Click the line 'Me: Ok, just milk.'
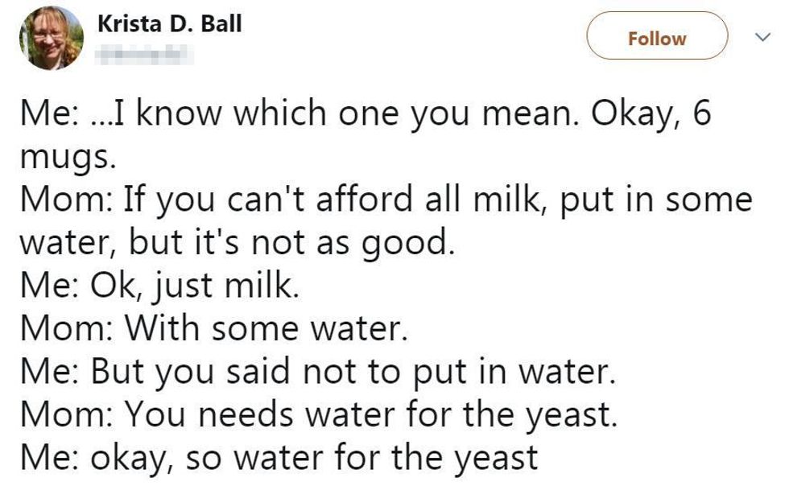Image resolution: width=789 pixels, height=486 pixels. (x=160, y=286)
